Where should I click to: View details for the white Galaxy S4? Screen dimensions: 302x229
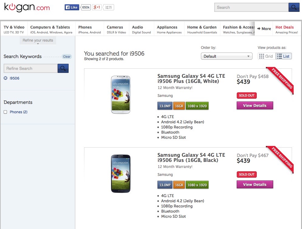(x=255, y=105)
